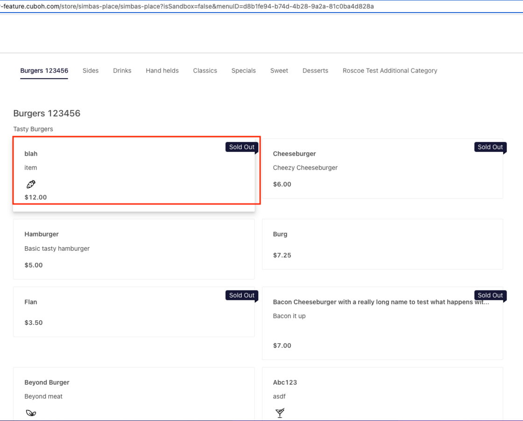
Task: Open the Desserts tab
Action: 315,71
